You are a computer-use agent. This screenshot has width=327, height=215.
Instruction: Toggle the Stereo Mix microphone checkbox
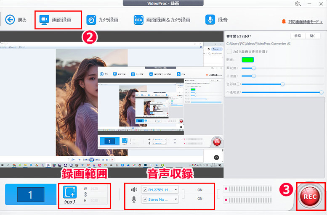pyautogui.click(x=145, y=199)
